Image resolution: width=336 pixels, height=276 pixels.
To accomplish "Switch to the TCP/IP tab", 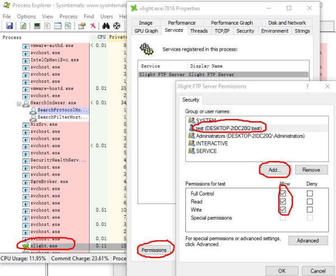I will pos(222,31).
